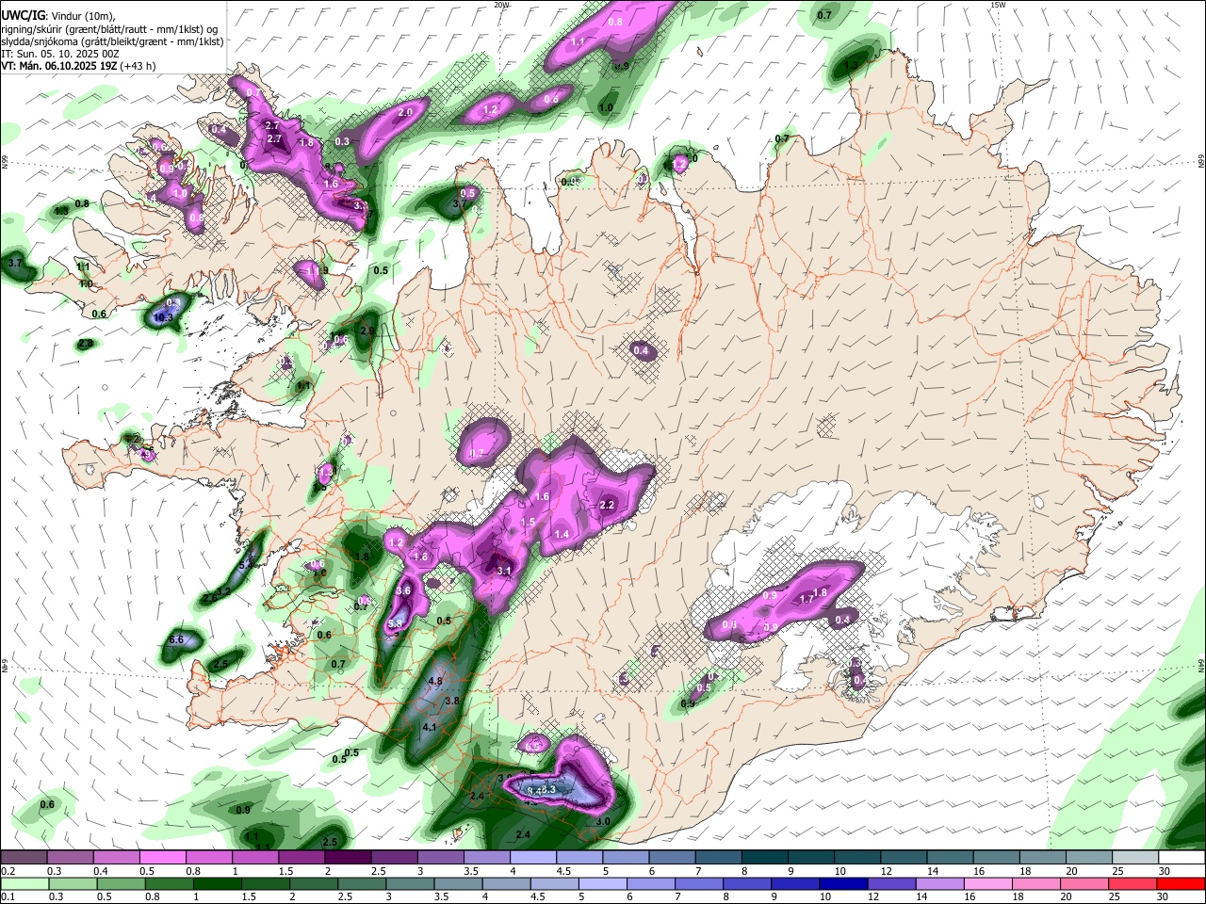Click the "4.1" precipitation value
This screenshot has width=1206, height=904.
(x=430, y=727)
